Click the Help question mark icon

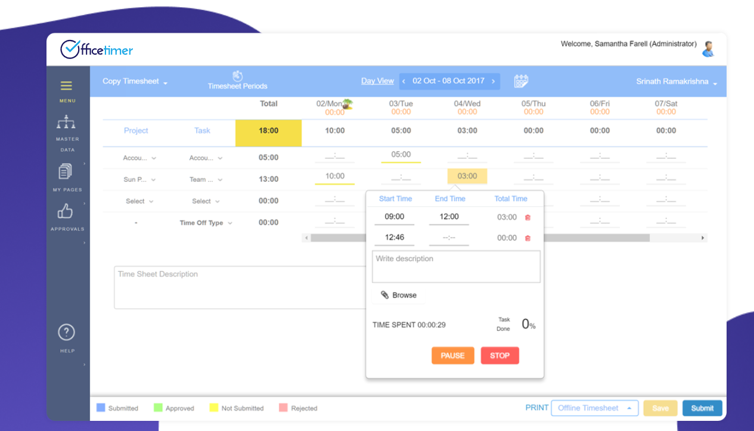pos(66,333)
